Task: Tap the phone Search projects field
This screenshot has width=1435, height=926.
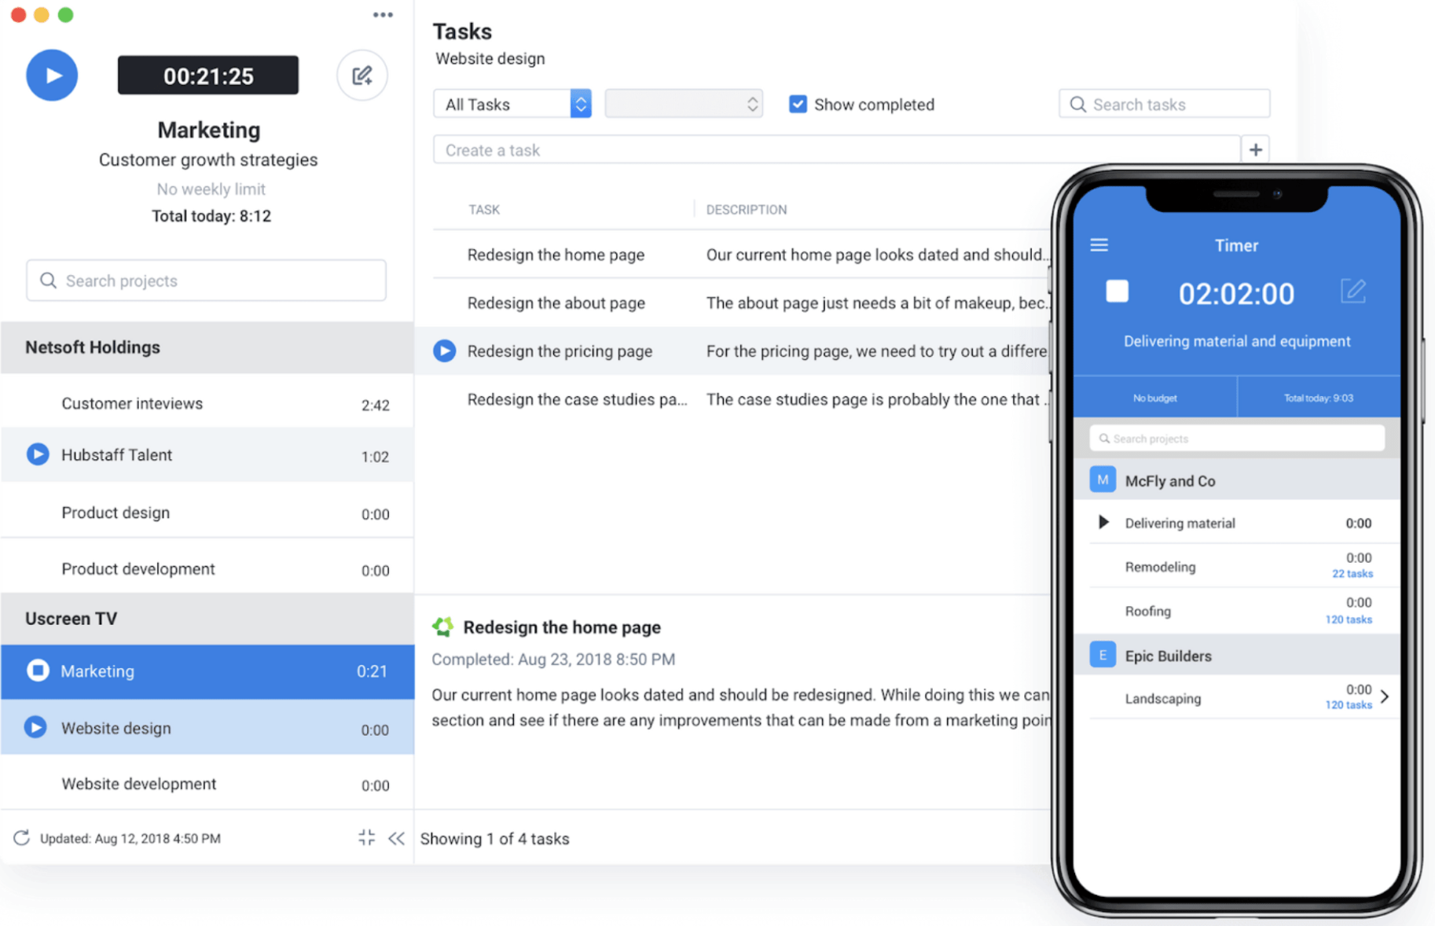Action: click(x=1237, y=439)
